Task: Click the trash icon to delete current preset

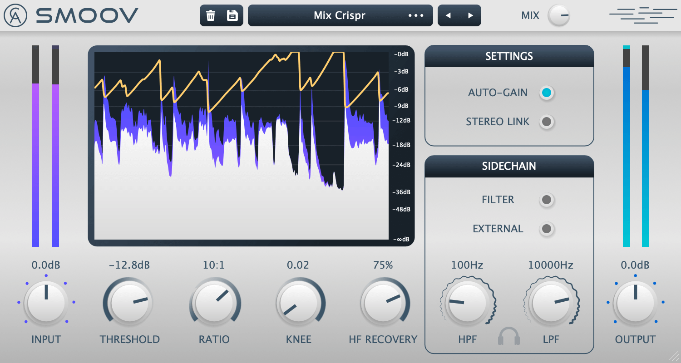Action: pos(210,15)
